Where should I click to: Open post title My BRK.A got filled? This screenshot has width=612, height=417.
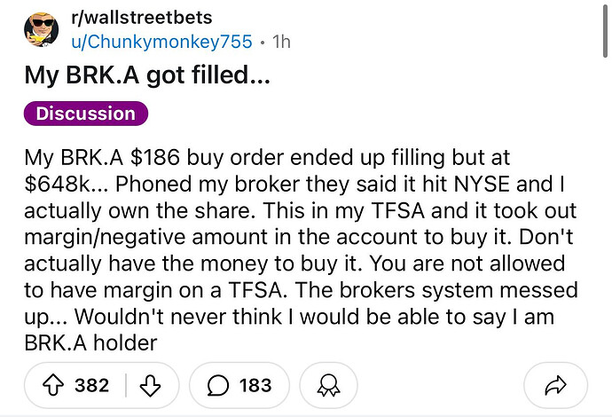tap(146, 75)
